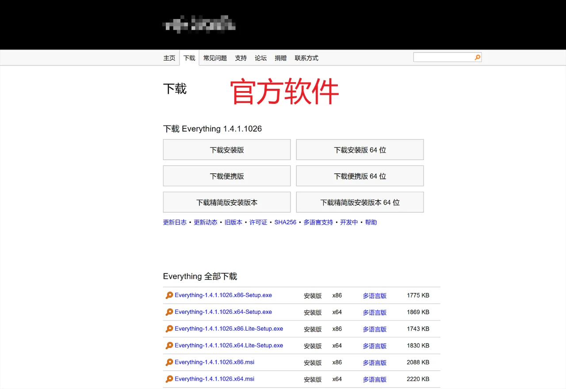Click the key icon beside Everything-1.4.1.1026.x64-Setup.exe

click(169, 312)
